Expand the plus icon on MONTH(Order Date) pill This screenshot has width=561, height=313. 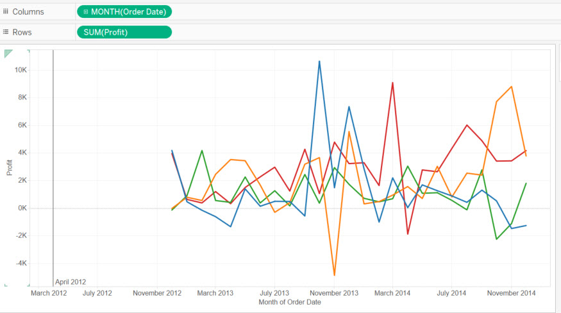(85, 12)
